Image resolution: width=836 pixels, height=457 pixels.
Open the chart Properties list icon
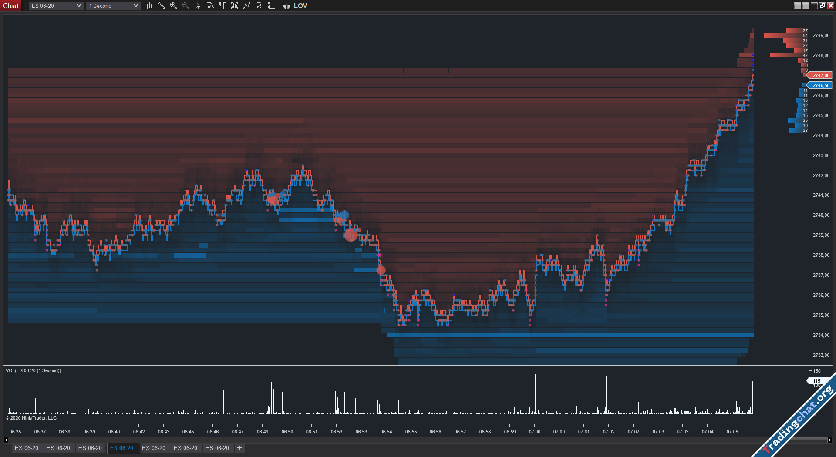(271, 6)
